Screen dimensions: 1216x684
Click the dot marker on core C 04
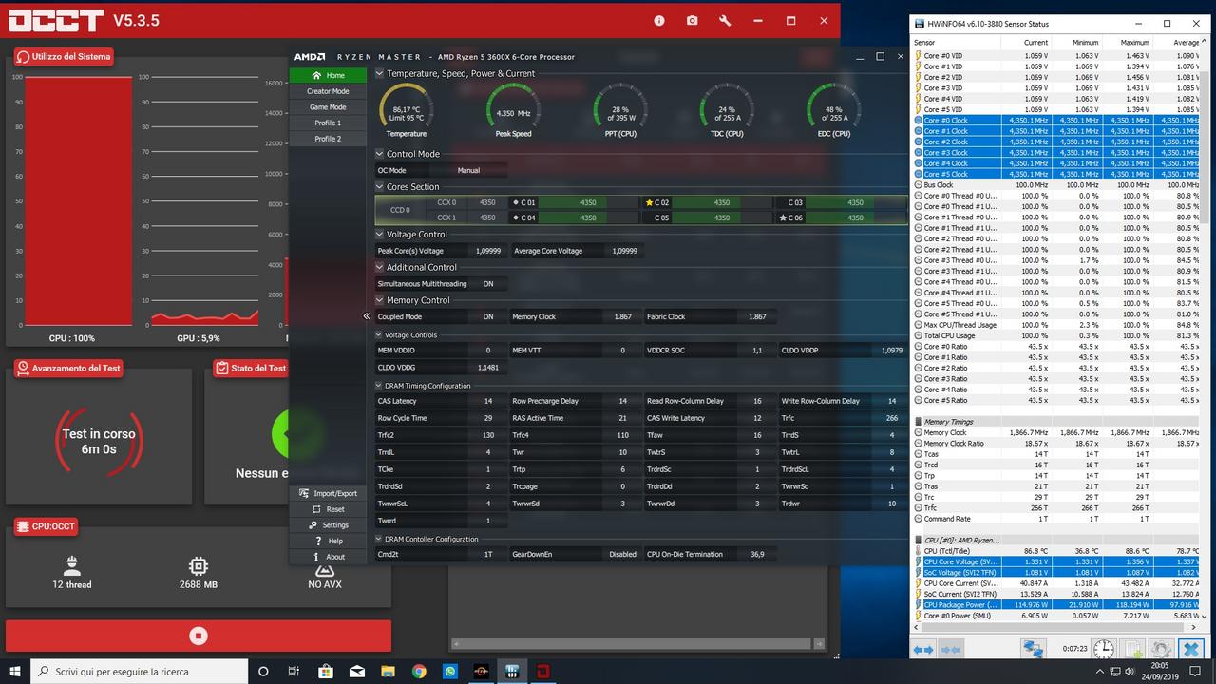(x=515, y=218)
